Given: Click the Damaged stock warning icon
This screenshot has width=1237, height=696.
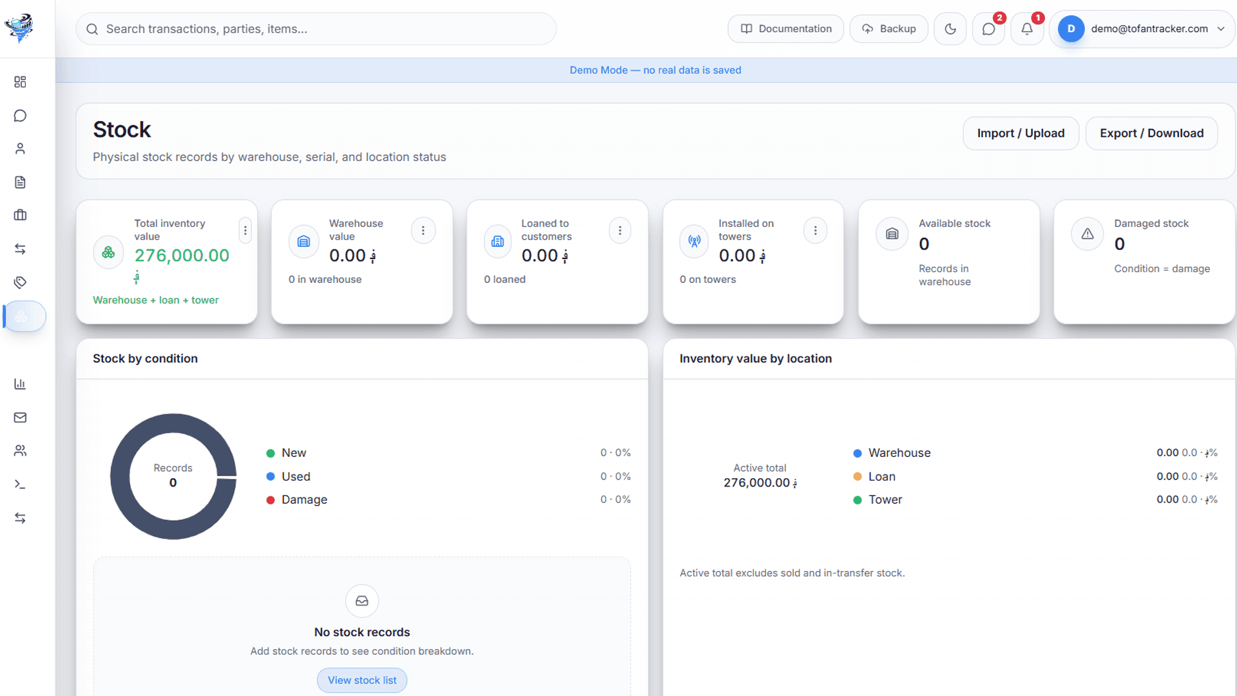Looking at the screenshot, I should coord(1088,234).
